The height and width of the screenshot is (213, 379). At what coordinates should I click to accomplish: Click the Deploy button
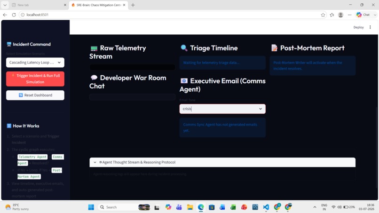click(x=358, y=27)
